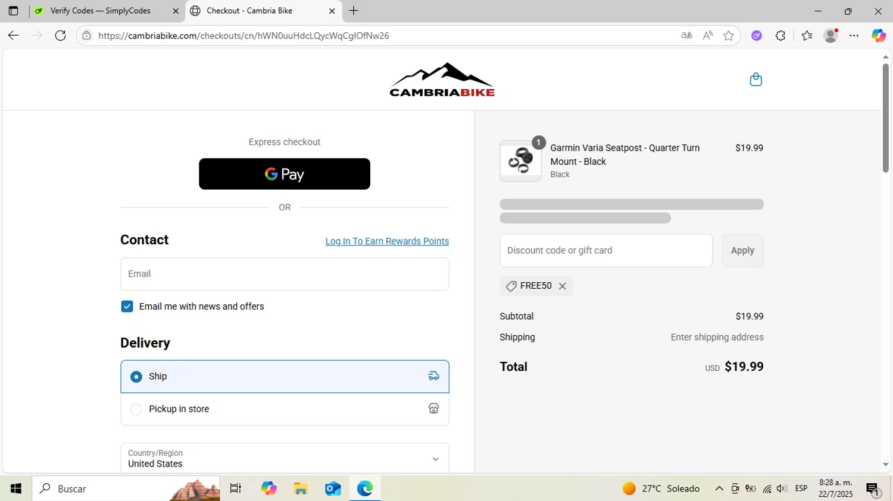The width and height of the screenshot is (893, 501).
Task: Open the purple extension icon in toolbar
Action: [x=757, y=36]
